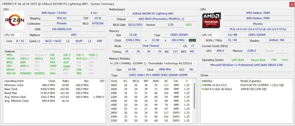Screen dimensions: 295x126
Task: Select the 2600 clock XMP timing row
Action: click(x=151, y=89)
